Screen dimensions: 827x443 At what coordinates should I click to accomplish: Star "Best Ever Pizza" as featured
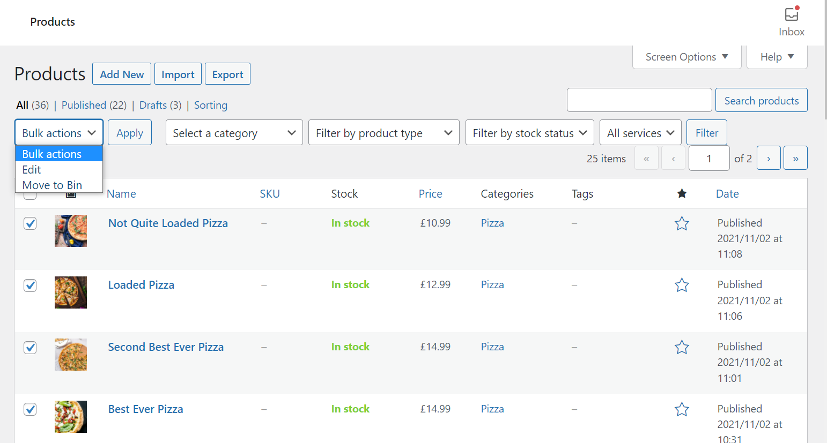682,409
